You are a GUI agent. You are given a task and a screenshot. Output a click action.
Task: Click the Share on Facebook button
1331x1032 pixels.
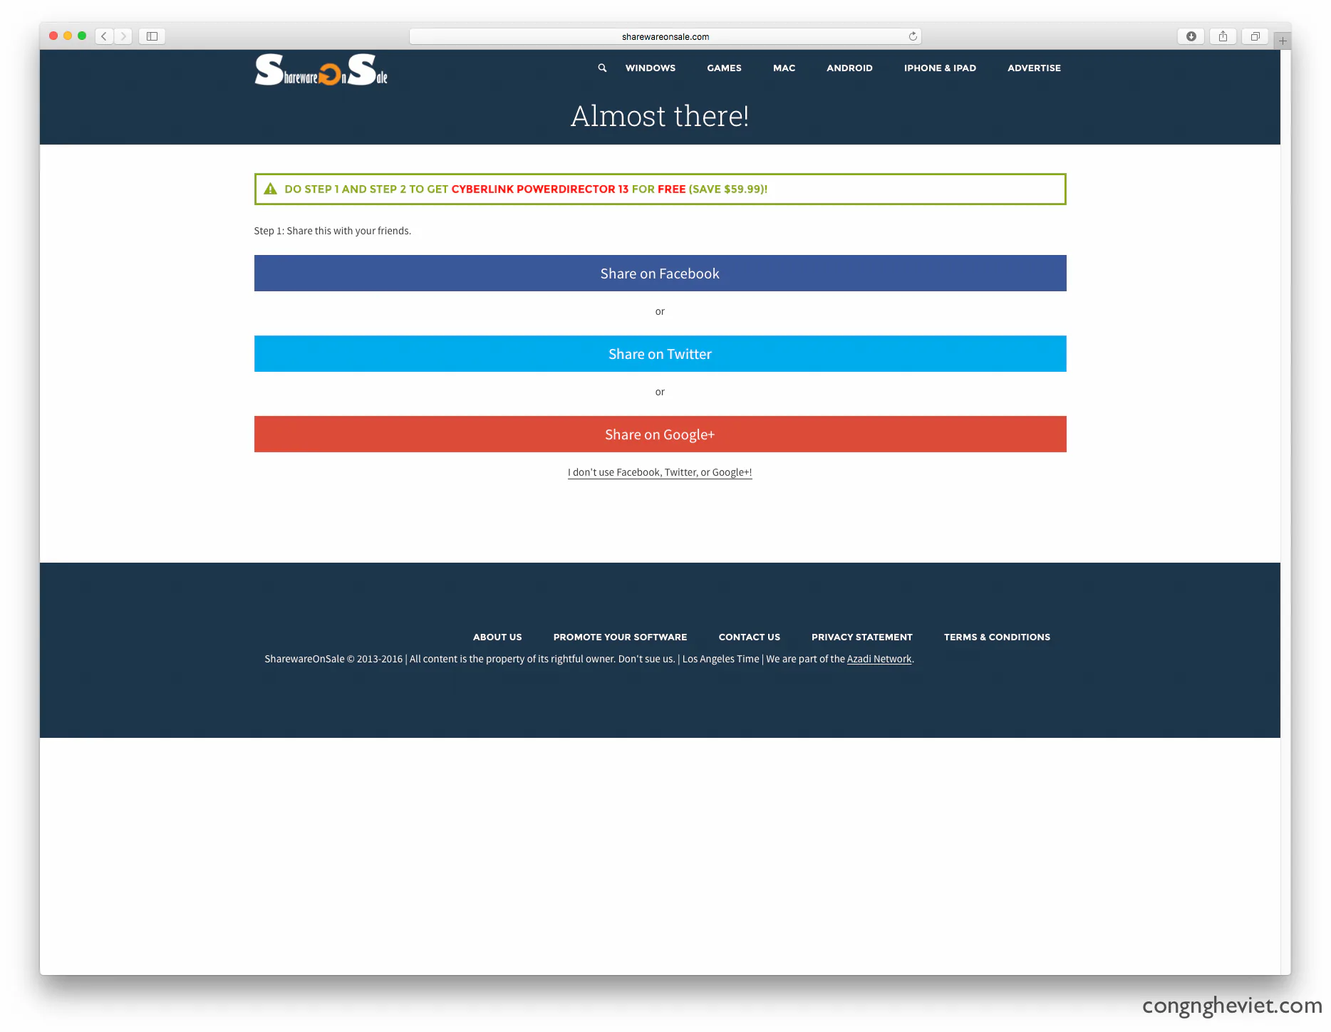click(x=660, y=273)
